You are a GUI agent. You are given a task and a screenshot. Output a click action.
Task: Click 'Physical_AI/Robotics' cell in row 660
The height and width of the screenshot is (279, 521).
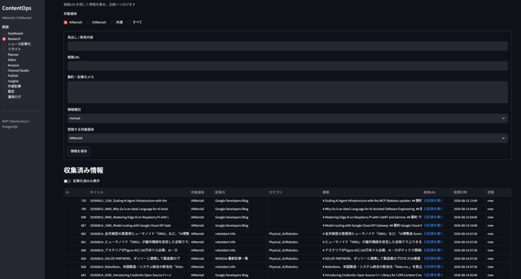click(x=294, y=251)
